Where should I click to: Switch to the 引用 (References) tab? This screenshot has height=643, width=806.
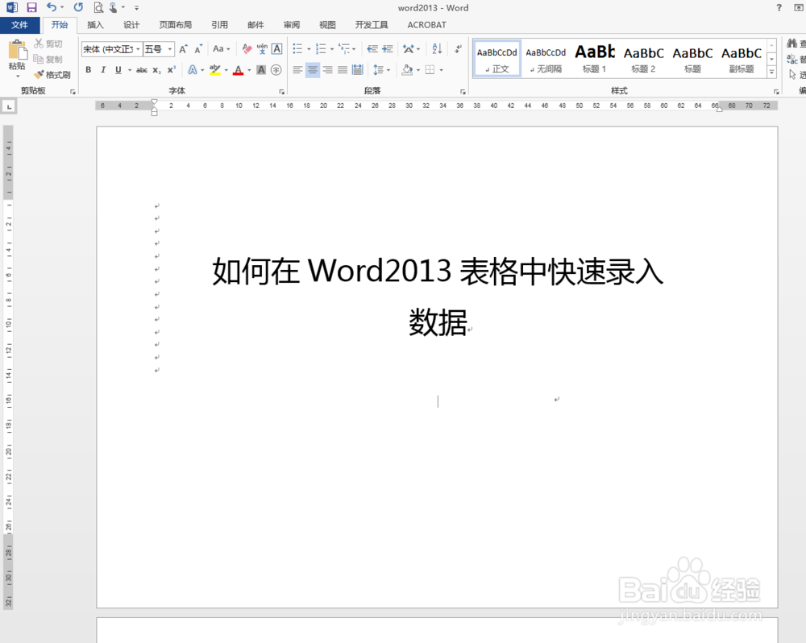[x=219, y=25]
